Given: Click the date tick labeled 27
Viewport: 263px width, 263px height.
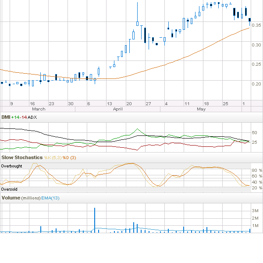Looking at the screenshot, I should click(x=149, y=103).
